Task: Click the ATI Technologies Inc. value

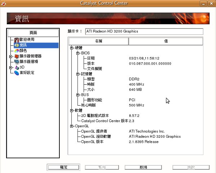Action: [x=147, y=131]
